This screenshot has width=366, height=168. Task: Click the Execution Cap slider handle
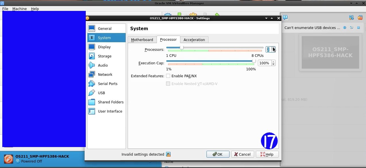[254, 61]
